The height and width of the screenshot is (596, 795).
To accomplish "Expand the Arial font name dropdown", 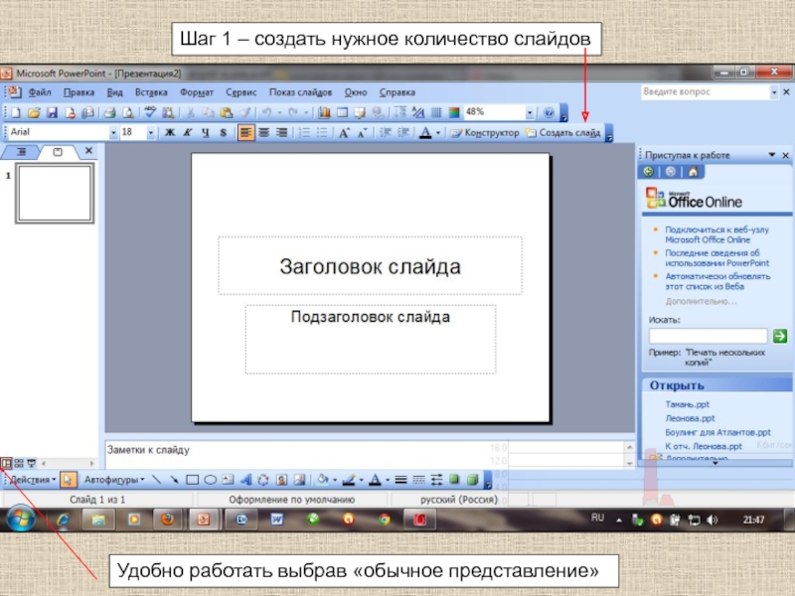I will point(111,132).
